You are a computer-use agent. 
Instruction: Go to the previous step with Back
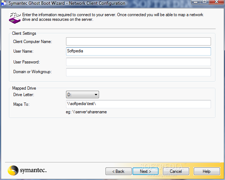tap(118, 171)
